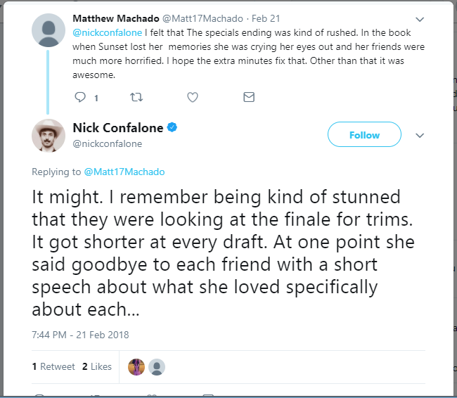Viewport: 457px width, 398px height.
Task: Click the Nick Confalone display name
Action: 118,128
